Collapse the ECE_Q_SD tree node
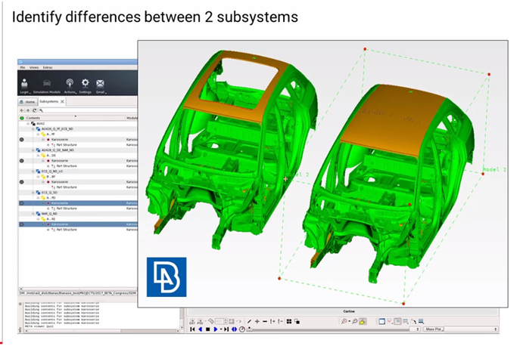The image size is (523, 346). pyautogui.click(x=33, y=193)
